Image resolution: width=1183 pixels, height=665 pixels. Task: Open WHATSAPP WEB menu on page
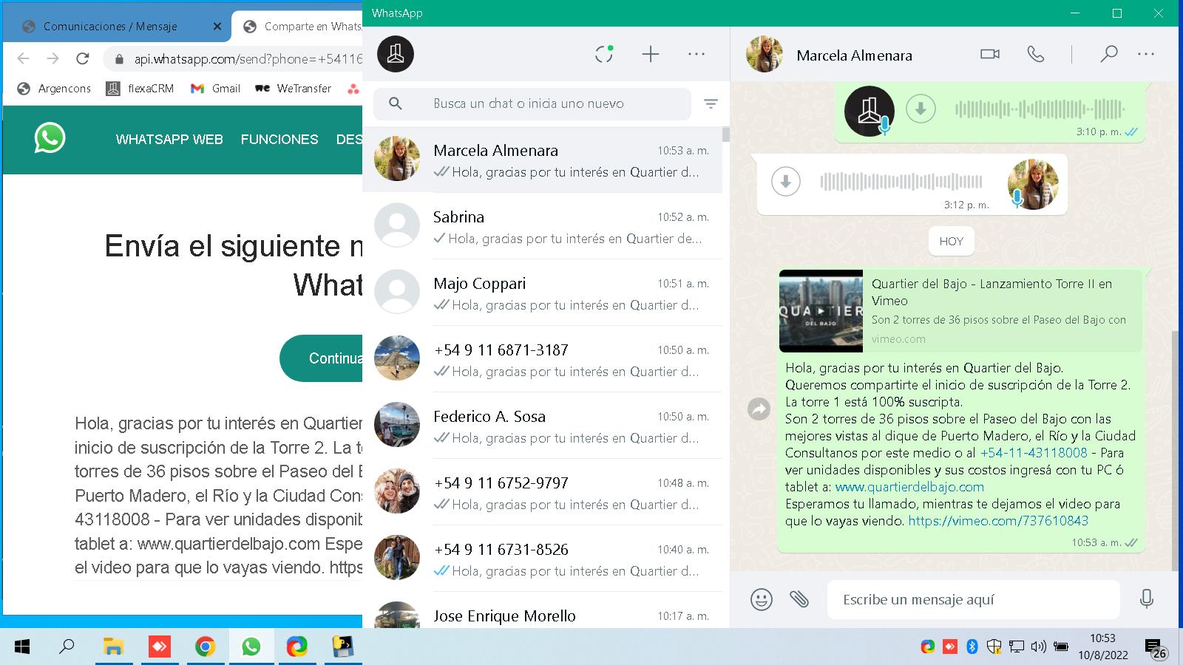pos(169,139)
